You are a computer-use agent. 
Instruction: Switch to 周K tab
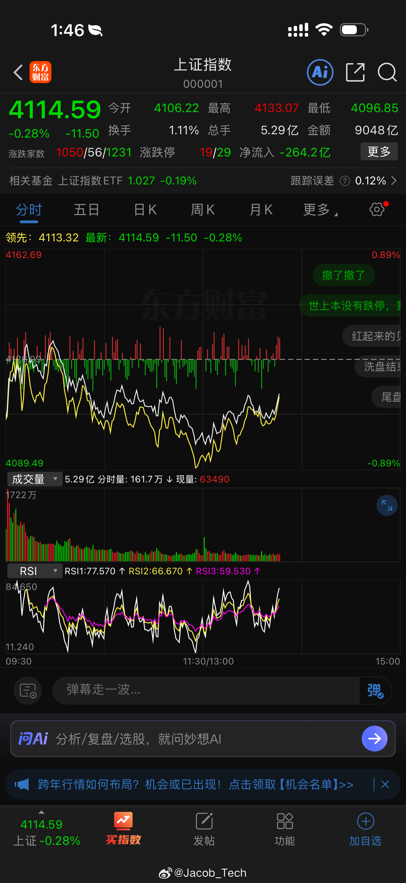click(x=203, y=209)
